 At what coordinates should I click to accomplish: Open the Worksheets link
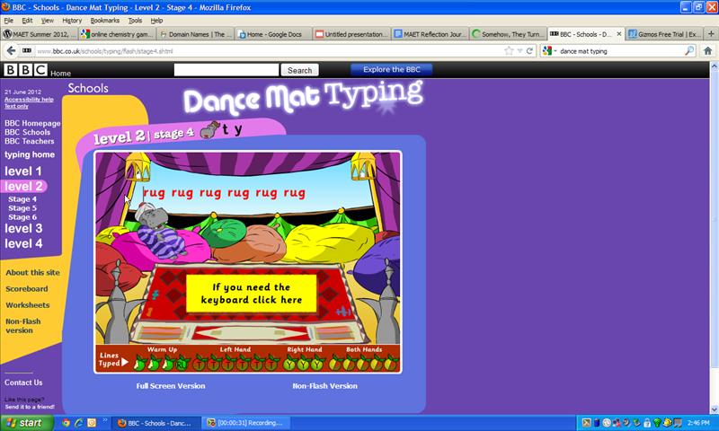[28, 304]
